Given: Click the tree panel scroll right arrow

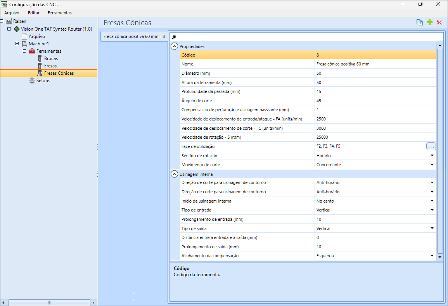Looking at the screenshot, I should [93, 303].
